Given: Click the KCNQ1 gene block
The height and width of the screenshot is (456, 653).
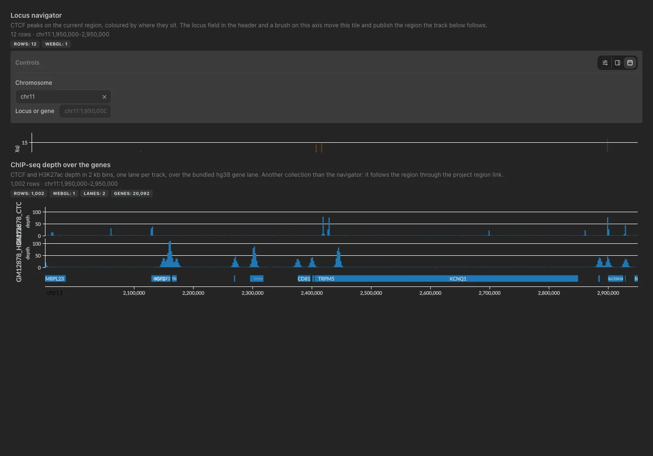Looking at the screenshot, I should pos(446,279).
